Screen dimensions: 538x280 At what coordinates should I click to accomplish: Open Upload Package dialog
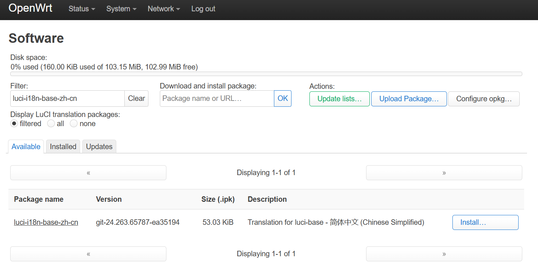[409, 99]
